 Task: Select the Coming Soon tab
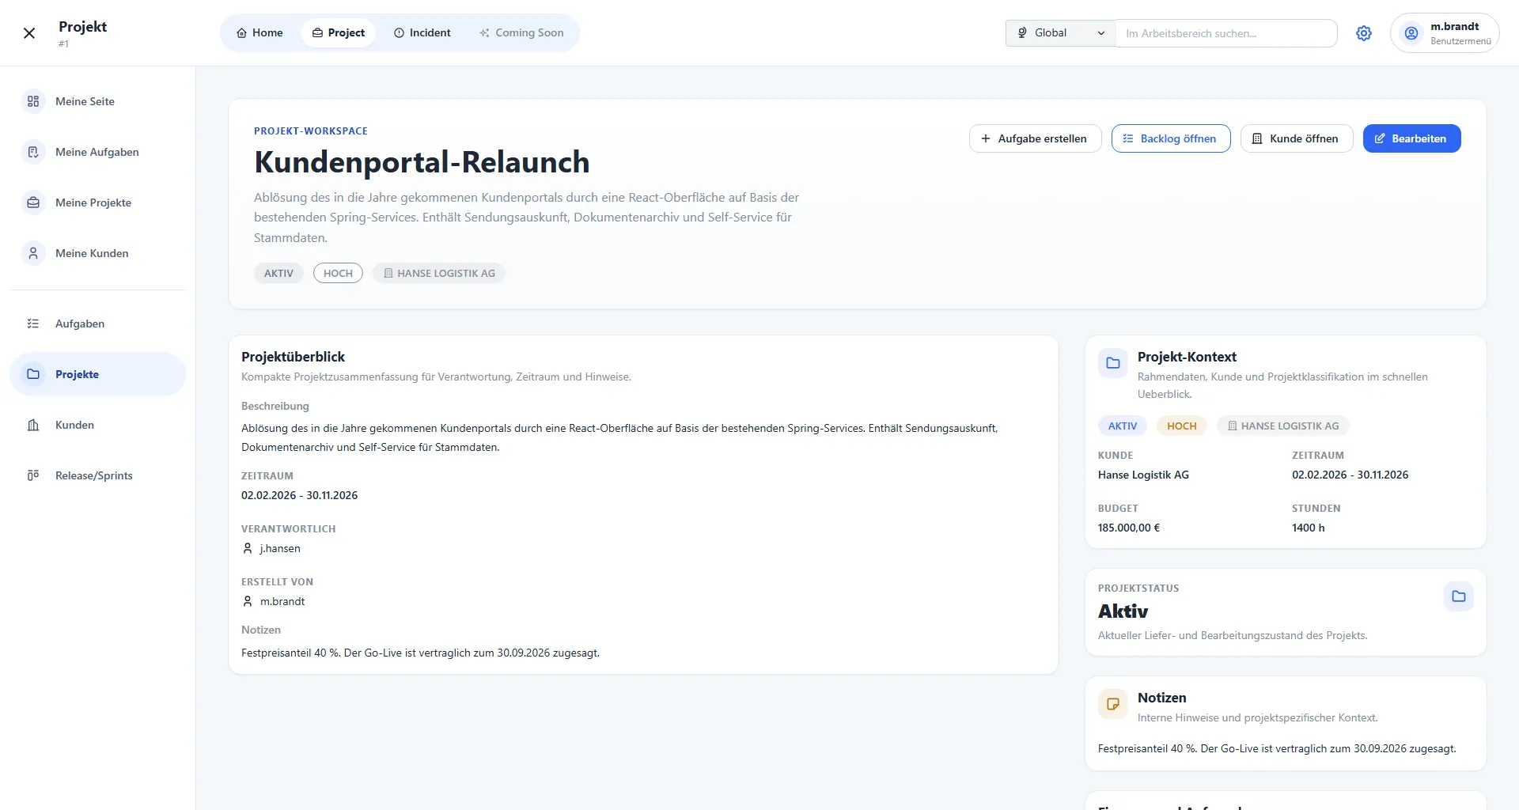[521, 33]
